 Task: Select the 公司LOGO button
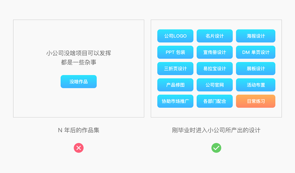[176, 36]
